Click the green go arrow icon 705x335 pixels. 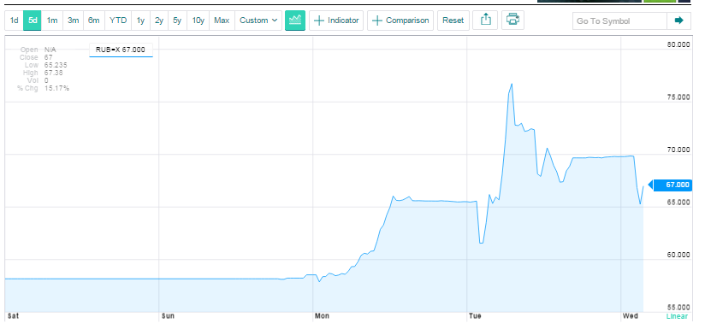679,21
